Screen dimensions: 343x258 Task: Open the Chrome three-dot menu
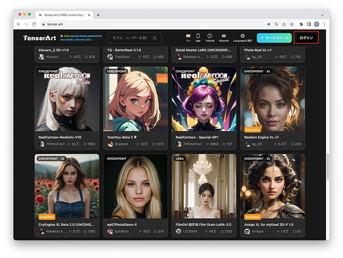tap(324, 24)
